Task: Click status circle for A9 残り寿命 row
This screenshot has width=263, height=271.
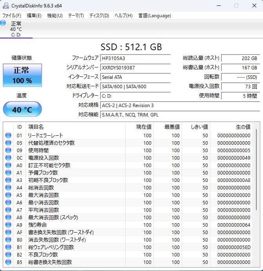Action: point(8,225)
